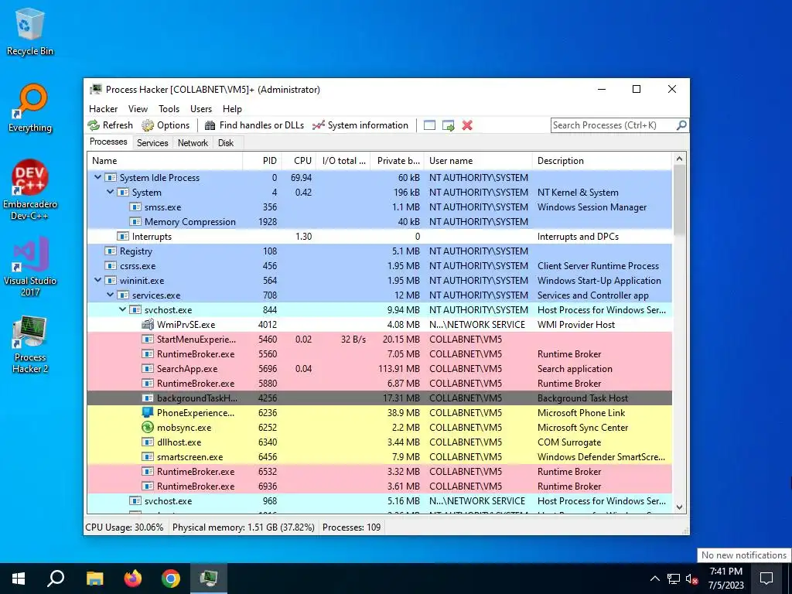Select the Memory Compression row
Screen dimensions: 792x594
pyautogui.click(x=379, y=222)
